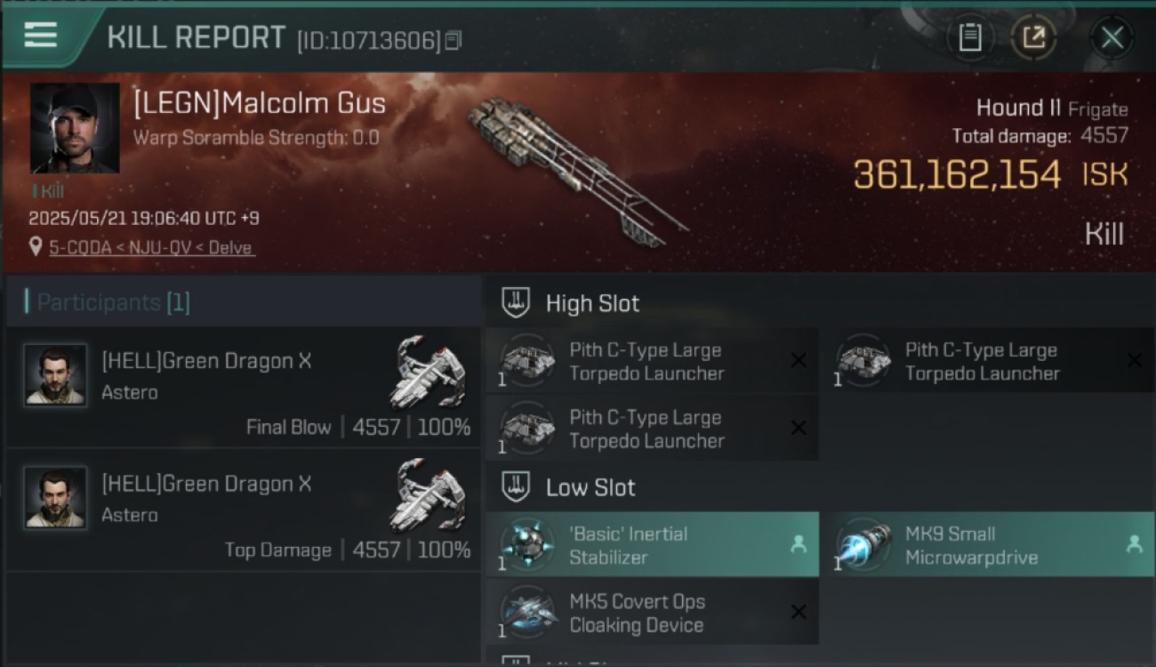1156x667 pixels.
Task: Select the first Pith C-Type Large Torpedo Launcher
Action: [652, 361]
